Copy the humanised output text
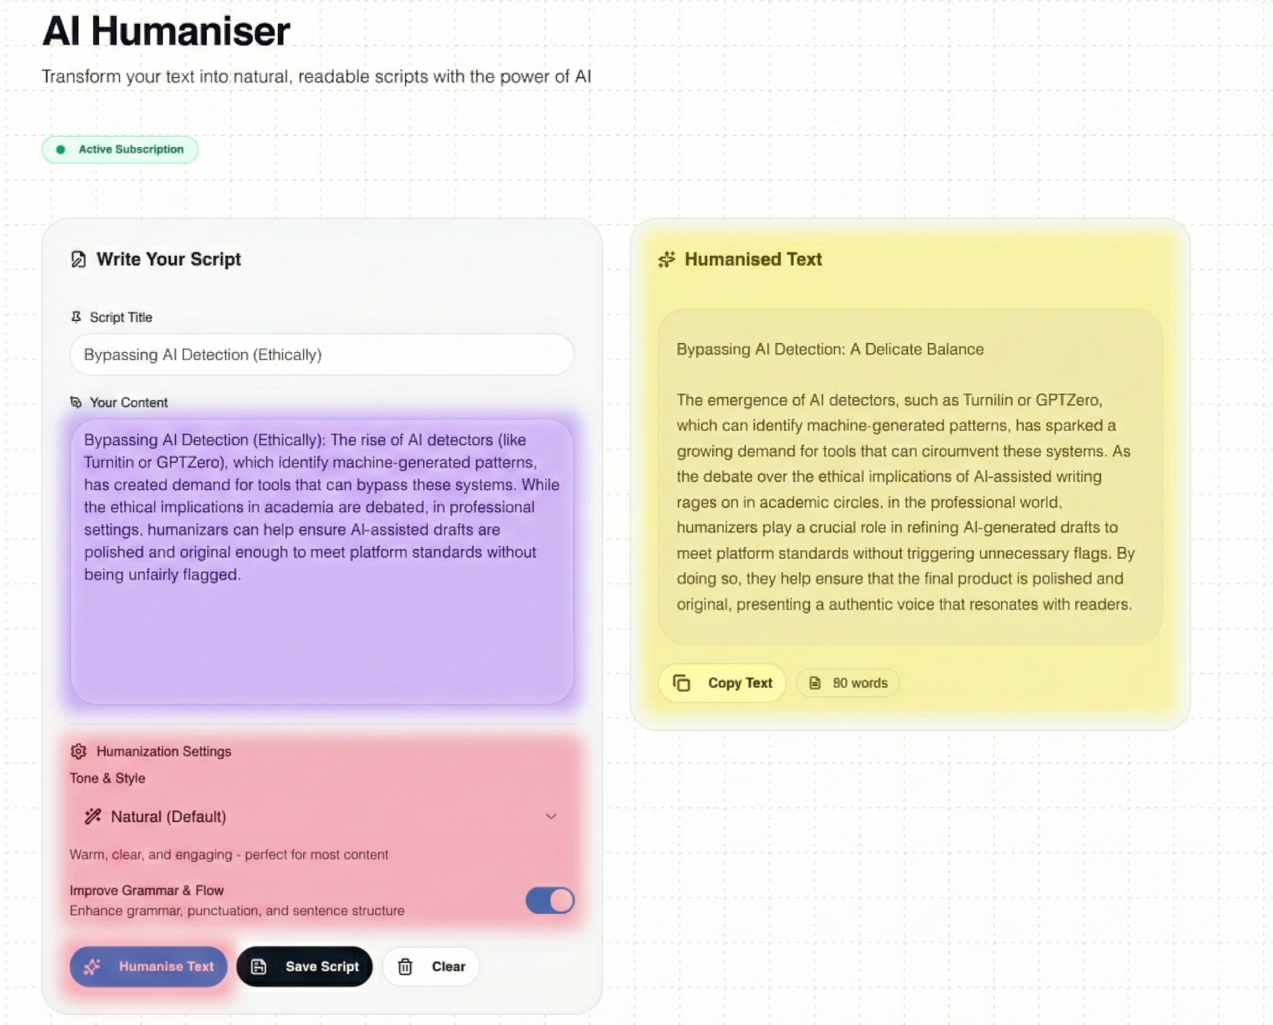 coord(722,683)
